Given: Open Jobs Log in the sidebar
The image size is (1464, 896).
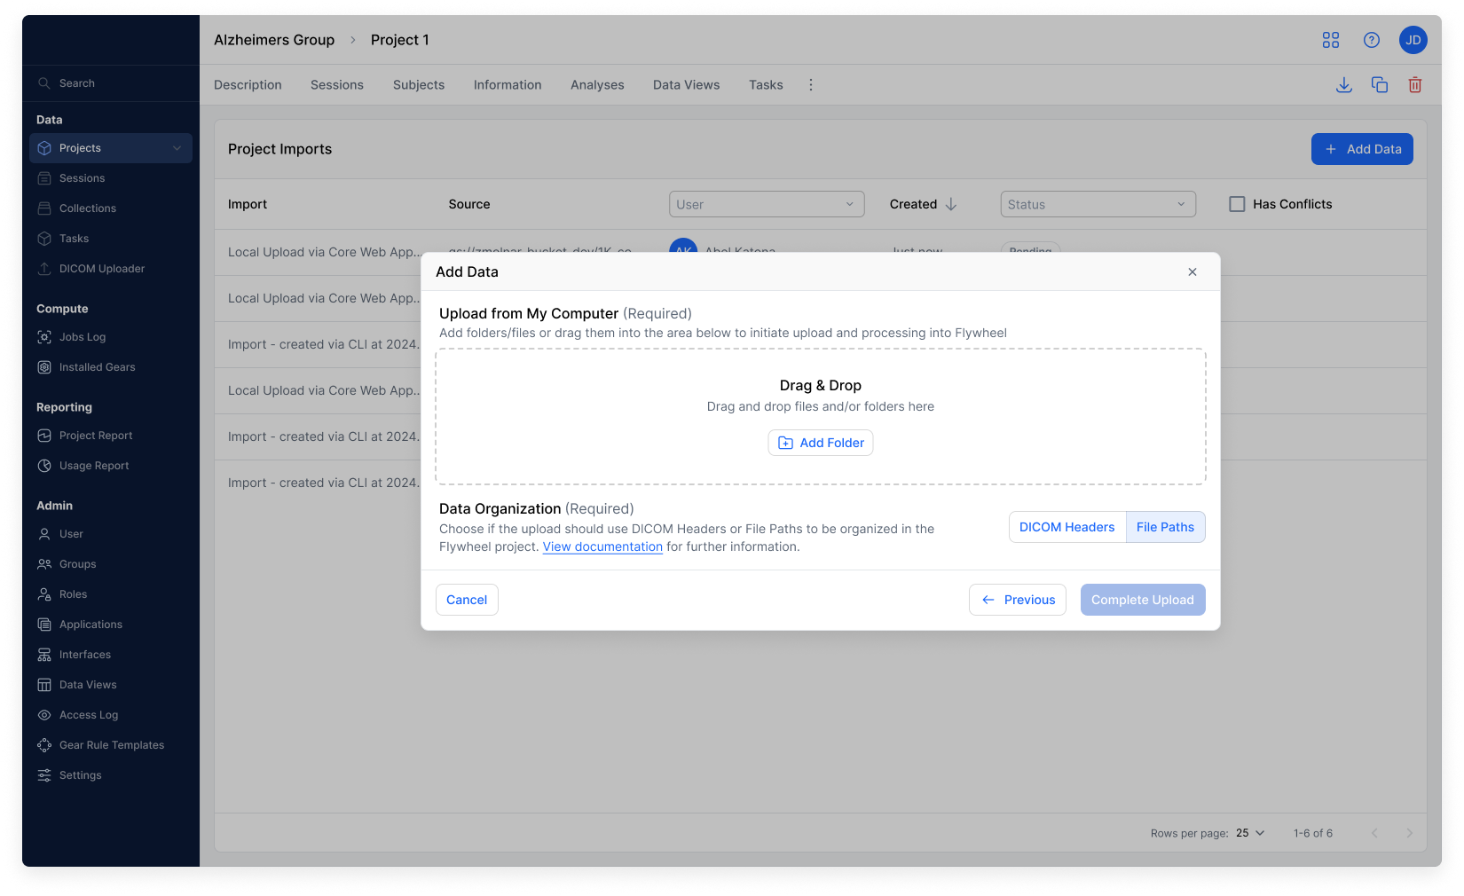Looking at the screenshot, I should point(111,337).
